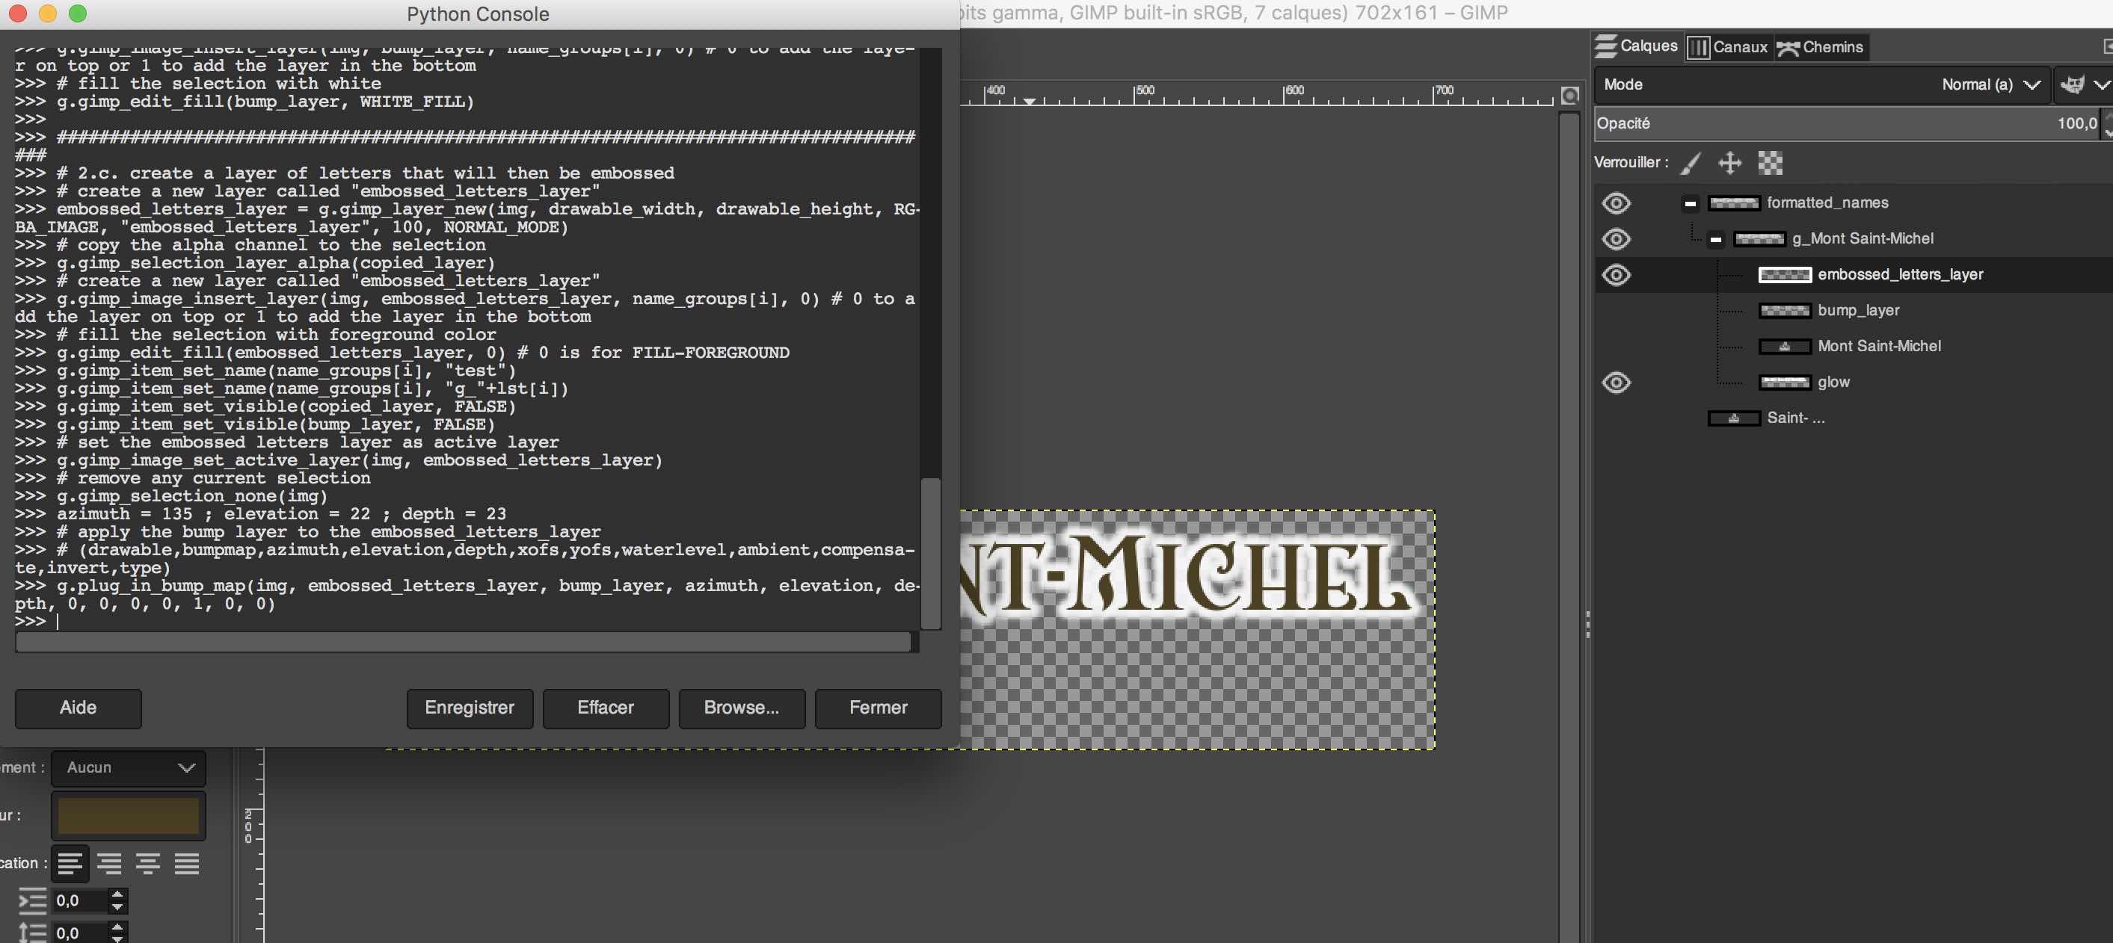Image resolution: width=2113 pixels, height=943 pixels.
Task: Select the bump_layer in layers list
Action: (x=1858, y=311)
